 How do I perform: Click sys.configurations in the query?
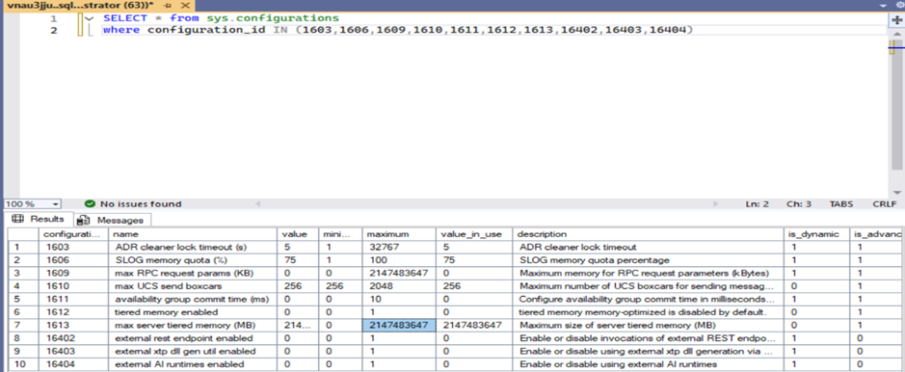[x=273, y=18]
